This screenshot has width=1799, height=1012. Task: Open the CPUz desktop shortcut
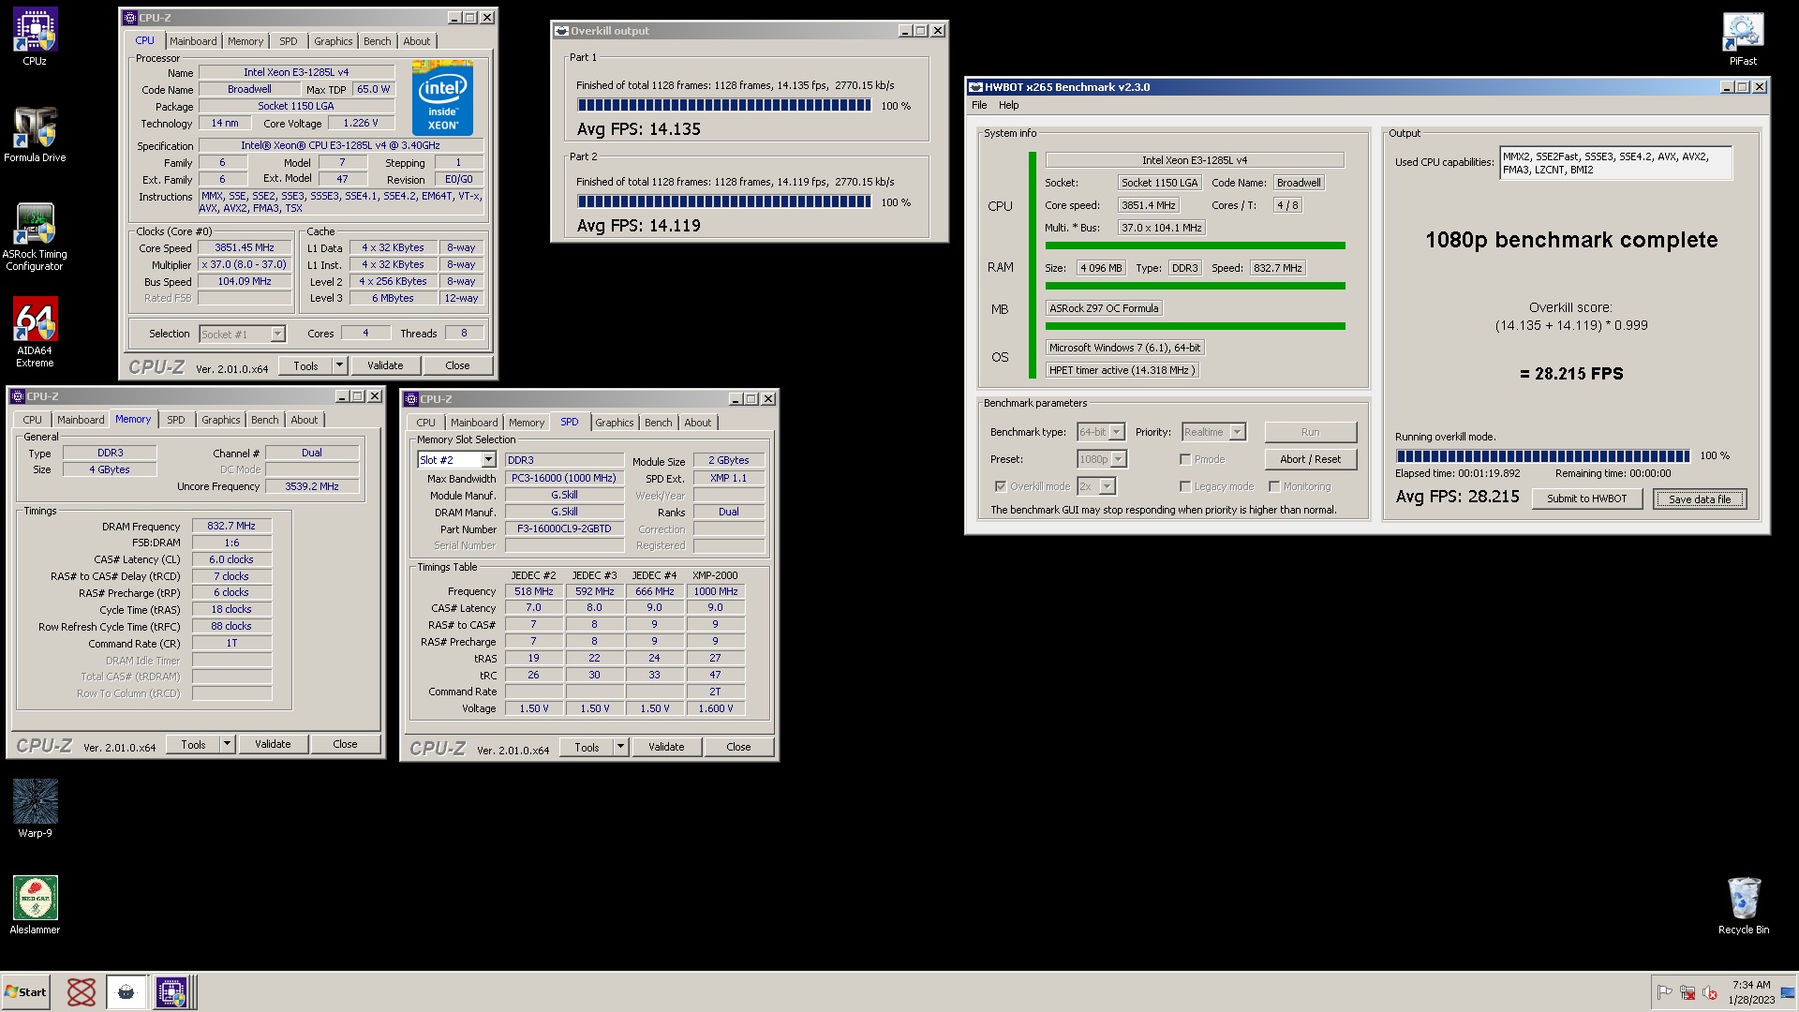coord(35,37)
